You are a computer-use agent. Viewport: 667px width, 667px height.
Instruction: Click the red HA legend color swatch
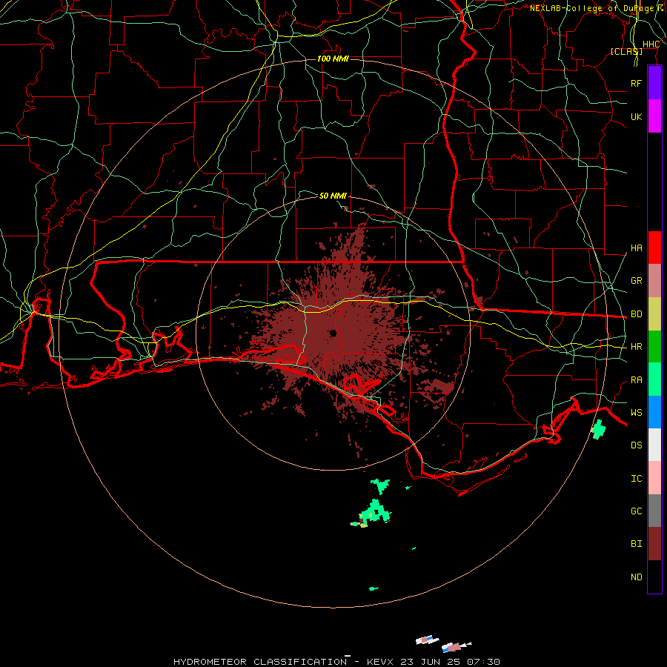coord(654,248)
